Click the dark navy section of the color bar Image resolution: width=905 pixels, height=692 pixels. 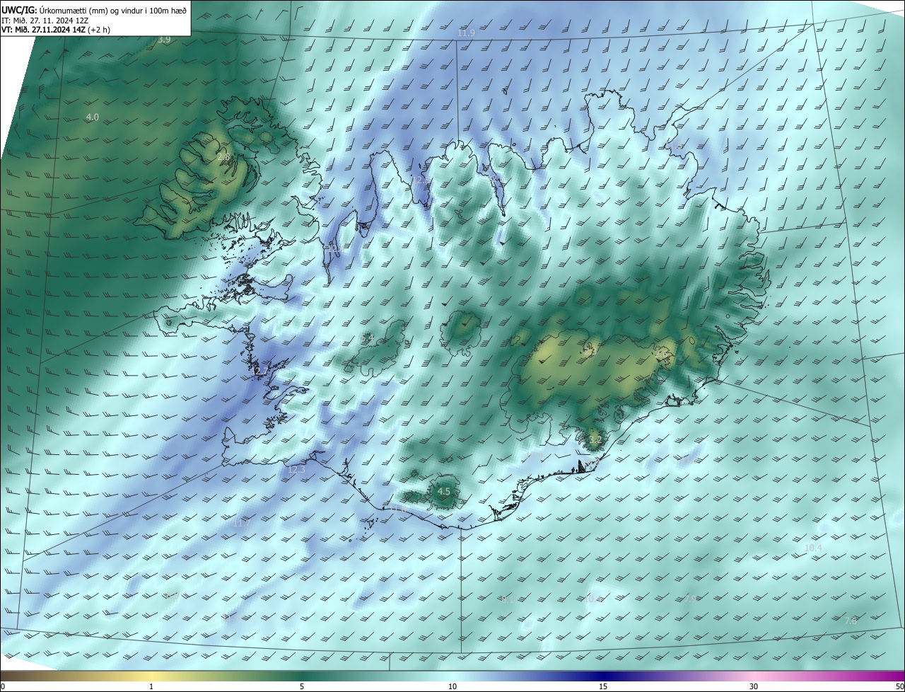tap(603, 676)
